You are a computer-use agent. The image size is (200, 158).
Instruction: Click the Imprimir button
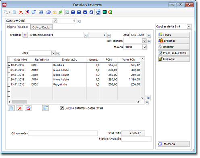pyautogui.click(x=174, y=47)
